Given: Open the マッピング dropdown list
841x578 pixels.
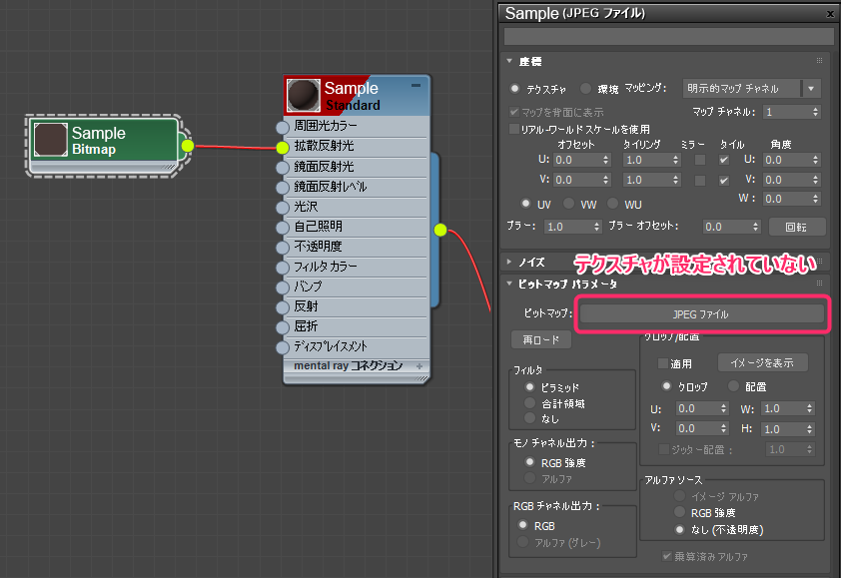Looking at the screenshot, I should [811, 88].
